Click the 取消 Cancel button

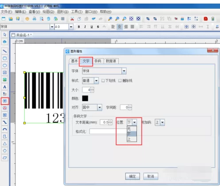pos(151,176)
